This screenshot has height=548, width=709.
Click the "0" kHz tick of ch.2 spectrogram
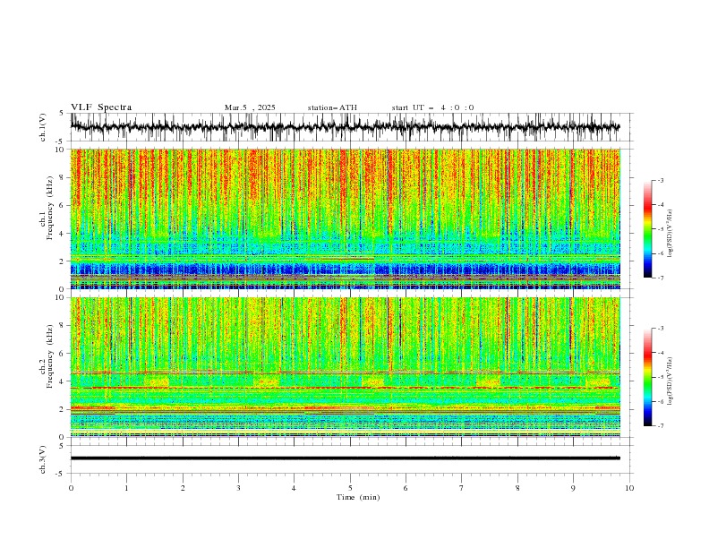tap(64, 437)
